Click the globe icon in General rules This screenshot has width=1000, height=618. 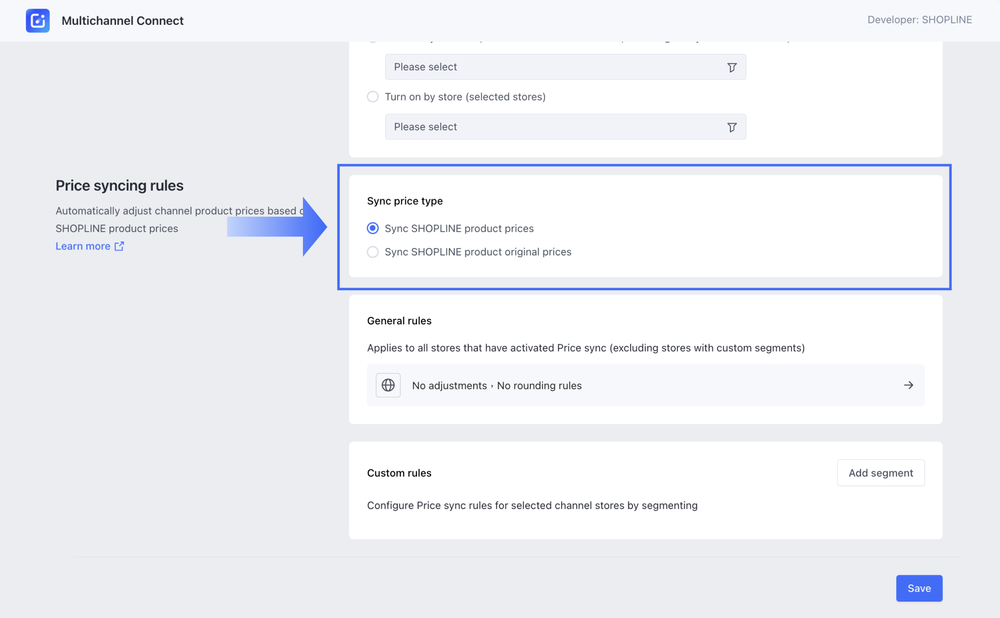pos(388,385)
